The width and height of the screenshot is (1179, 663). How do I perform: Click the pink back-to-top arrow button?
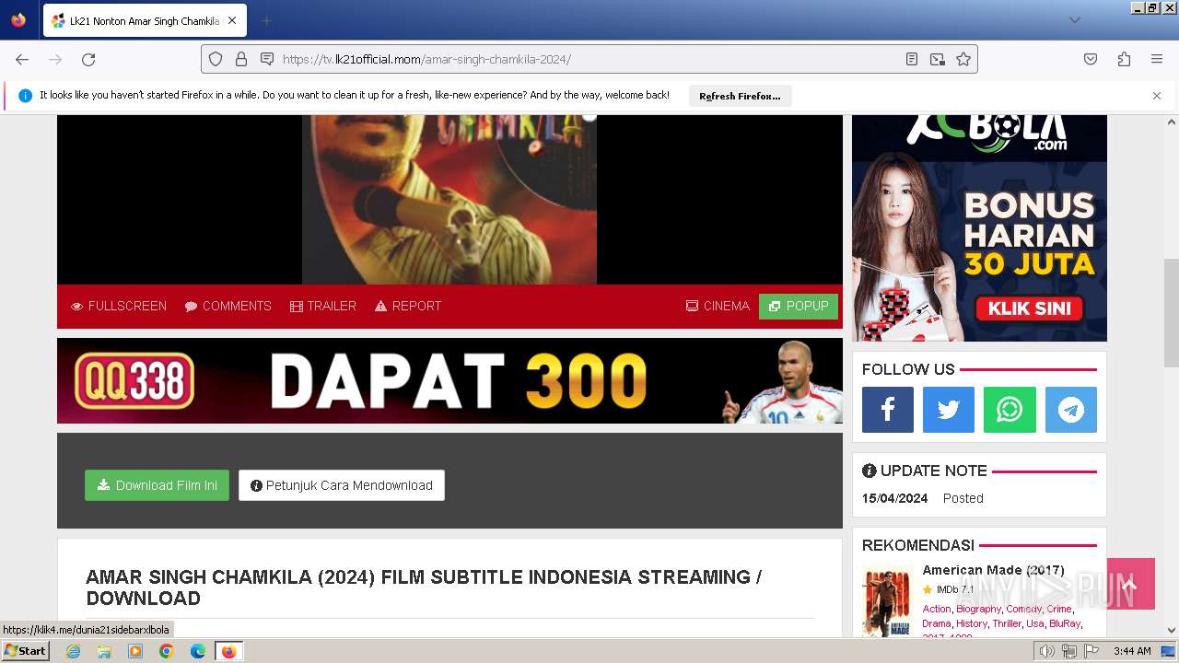pyautogui.click(x=1131, y=584)
